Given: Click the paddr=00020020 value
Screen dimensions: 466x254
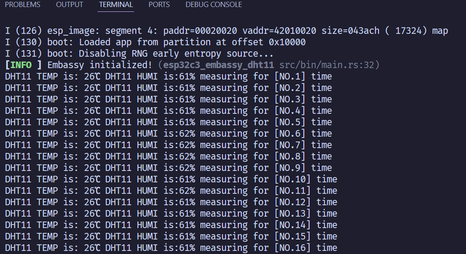Looking at the screenshot, I should [x=200, y=31].
